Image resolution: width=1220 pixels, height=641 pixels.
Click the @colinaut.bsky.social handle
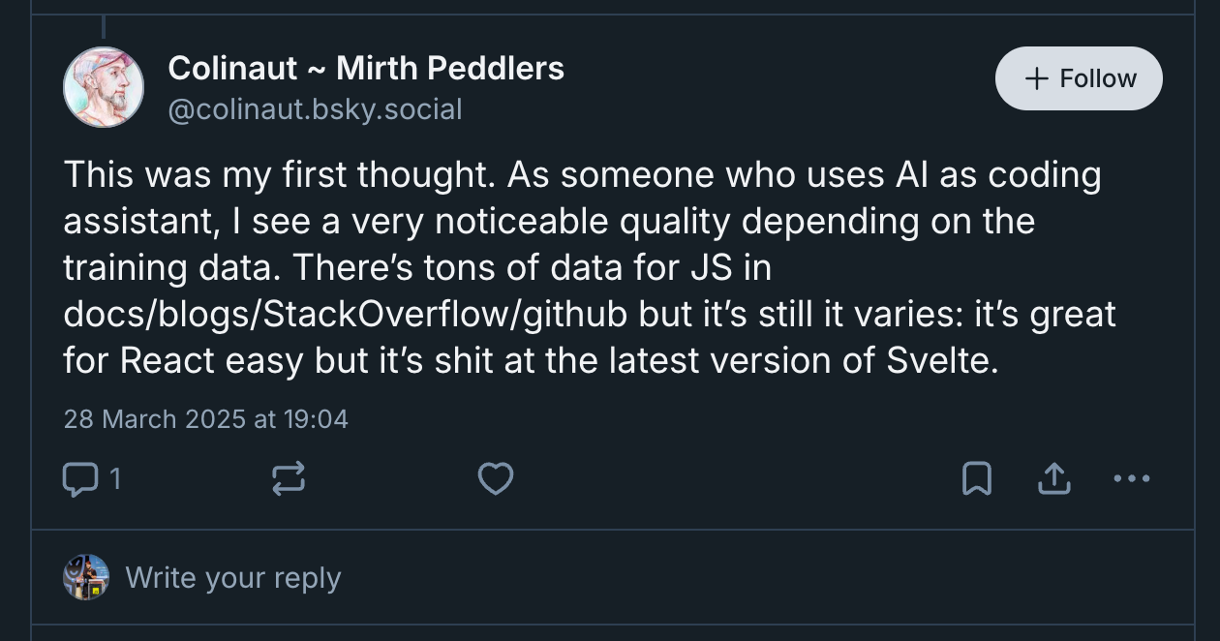click(x=315, y=109)
